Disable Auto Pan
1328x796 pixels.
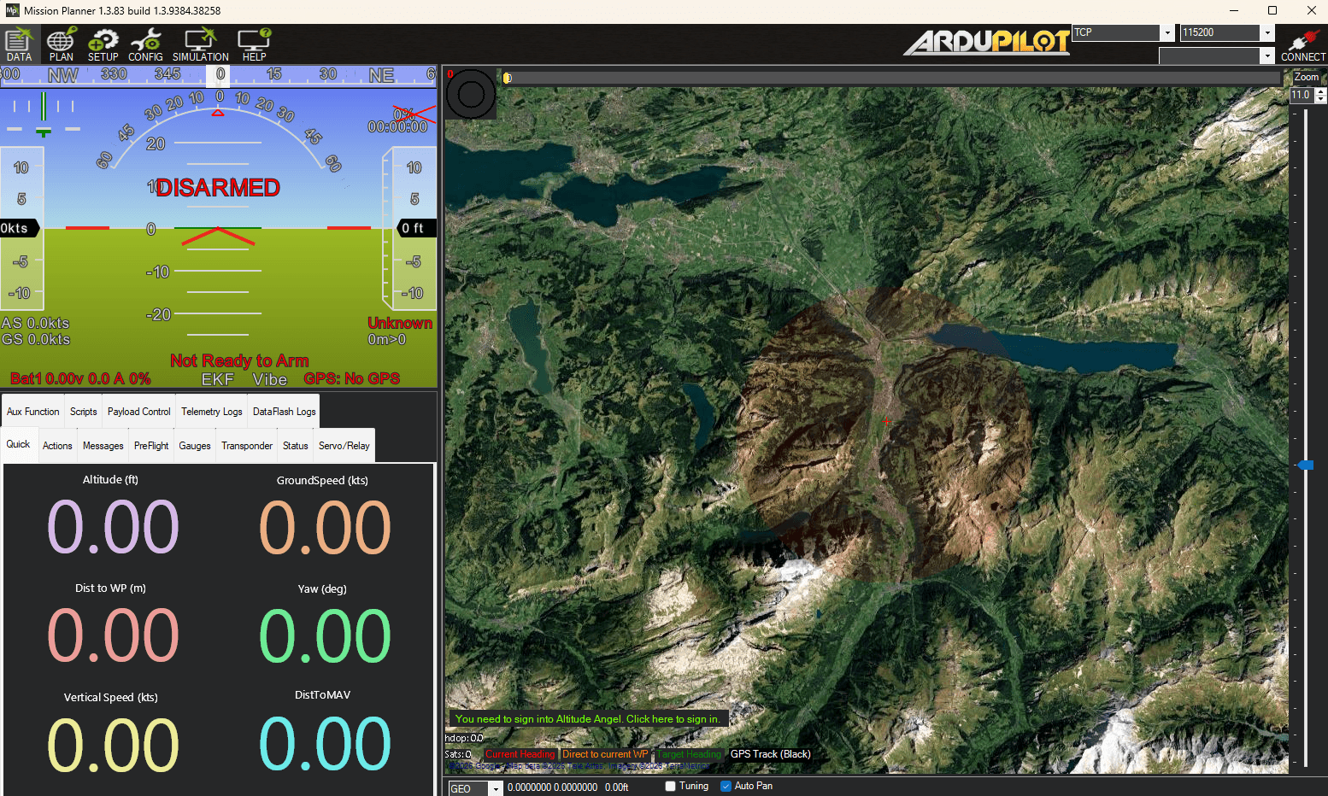[726, 786]
